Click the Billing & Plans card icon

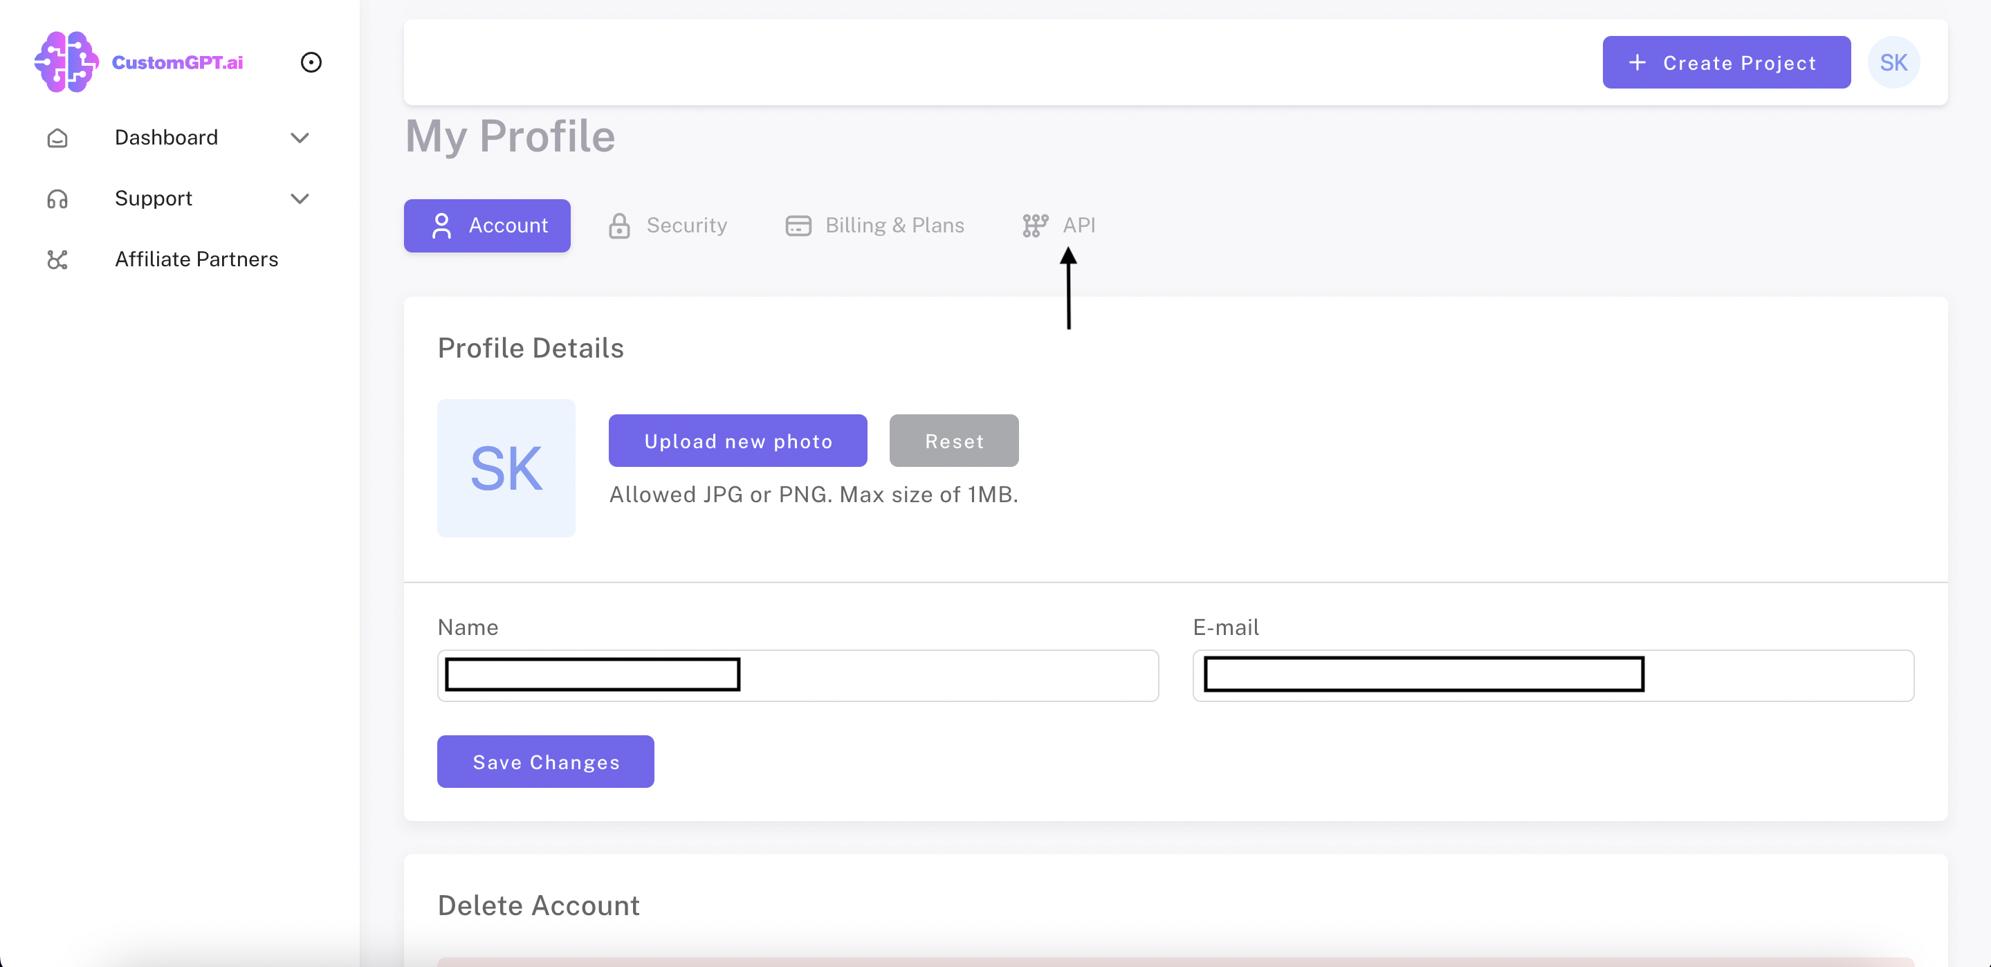point(798,225)
